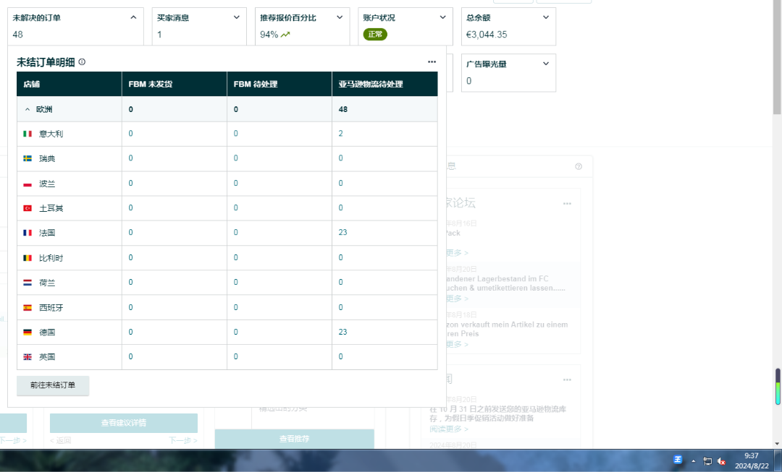Viewport: 782px width, 472px height.
Task: Expand the 广告曝光量 card
Action: coord(546,64)
